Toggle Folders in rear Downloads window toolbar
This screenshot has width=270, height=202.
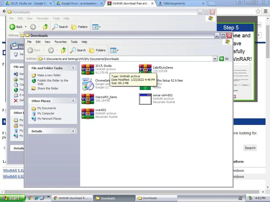[x=79, y=27]
